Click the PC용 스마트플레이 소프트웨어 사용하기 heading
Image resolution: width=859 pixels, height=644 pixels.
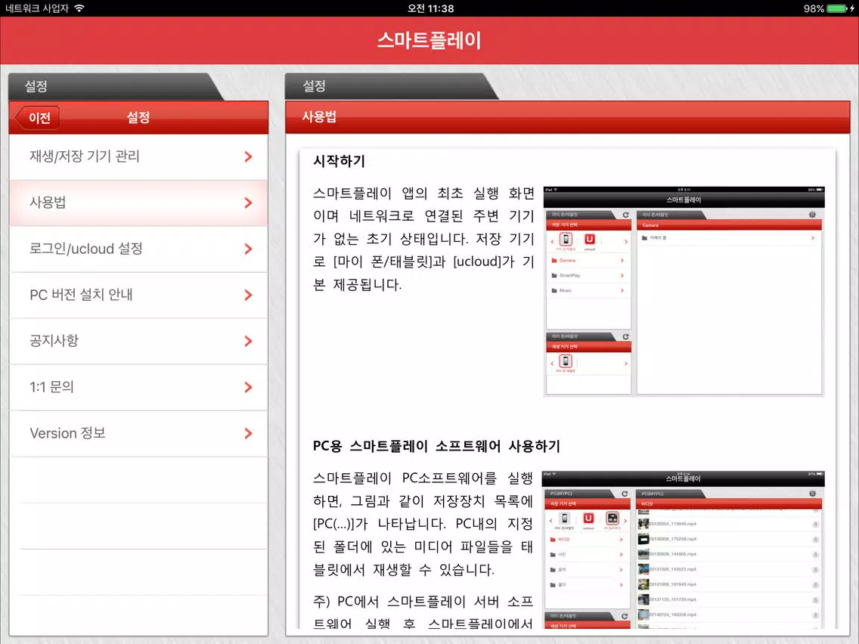[x=436, y=446]
